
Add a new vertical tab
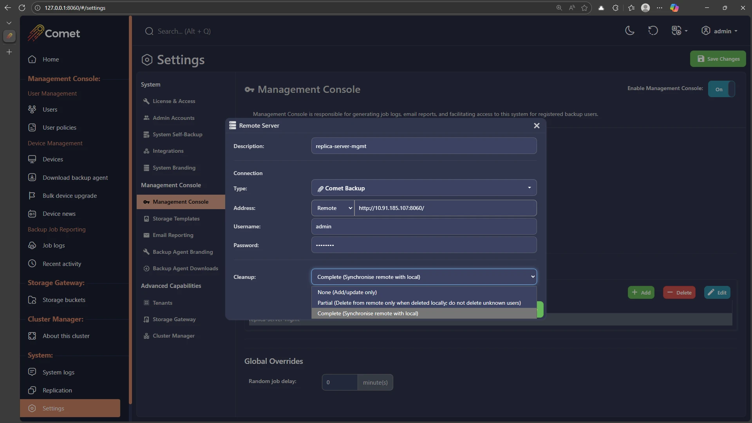pos(9,52)
